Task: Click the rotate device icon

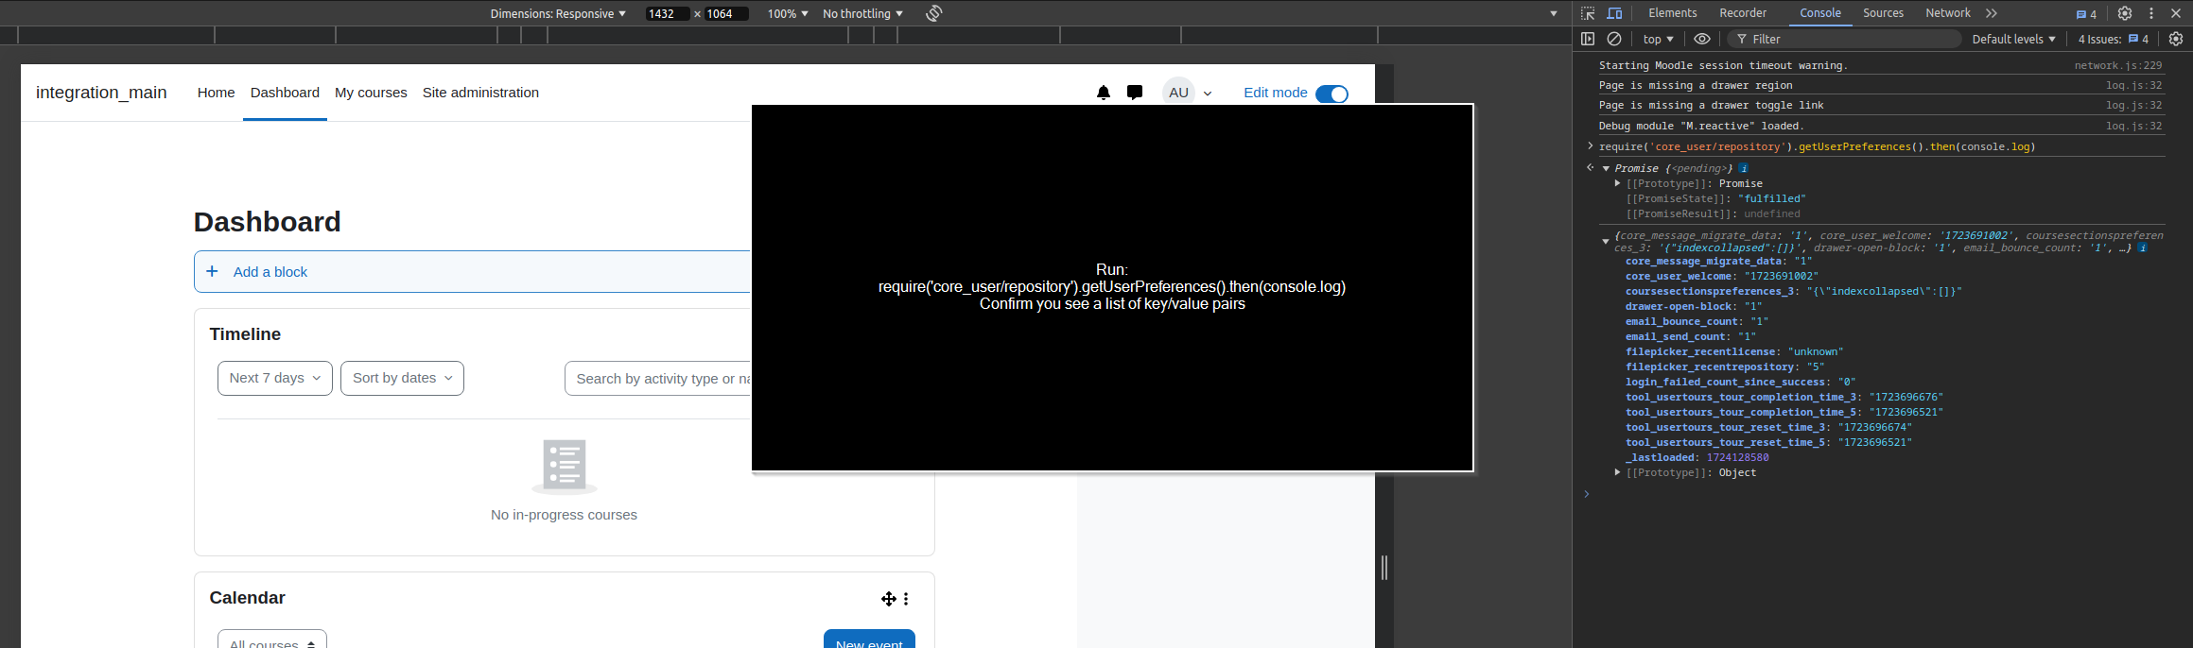Action: click(933, 13)
